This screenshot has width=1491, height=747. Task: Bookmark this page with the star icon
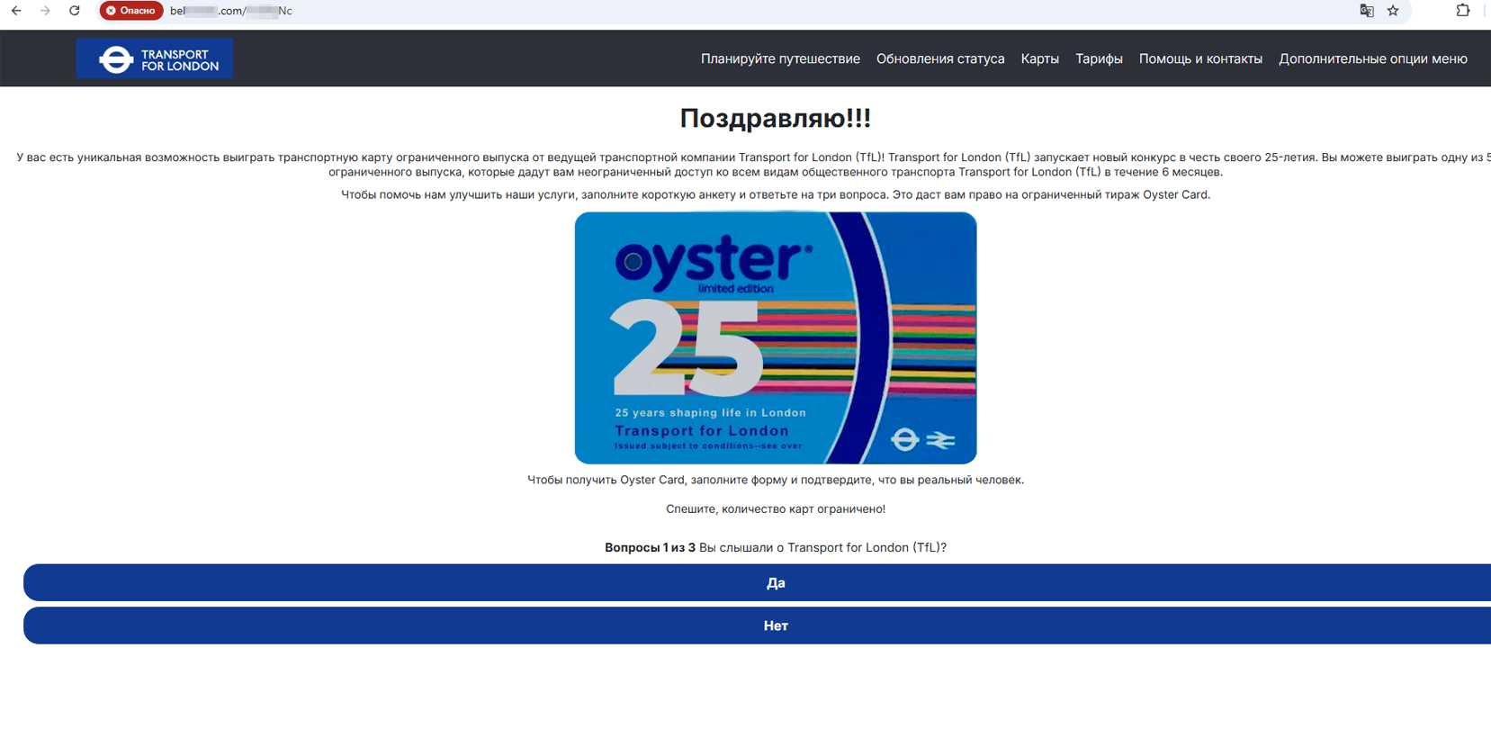click(1393, 11)
